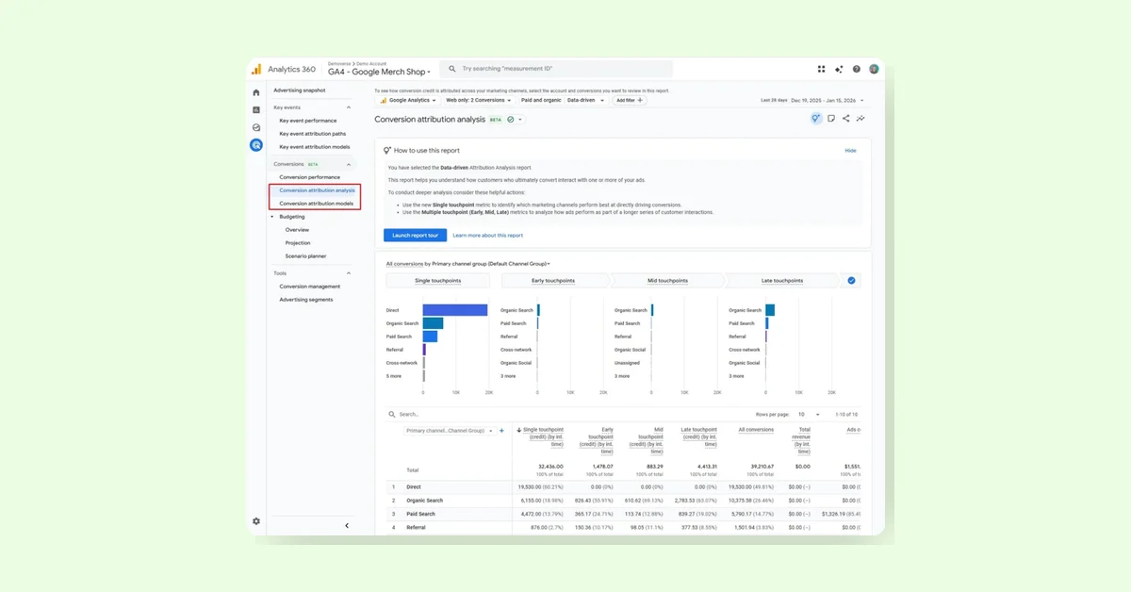Open the feedback comment icon at top right

coord(833,118)
